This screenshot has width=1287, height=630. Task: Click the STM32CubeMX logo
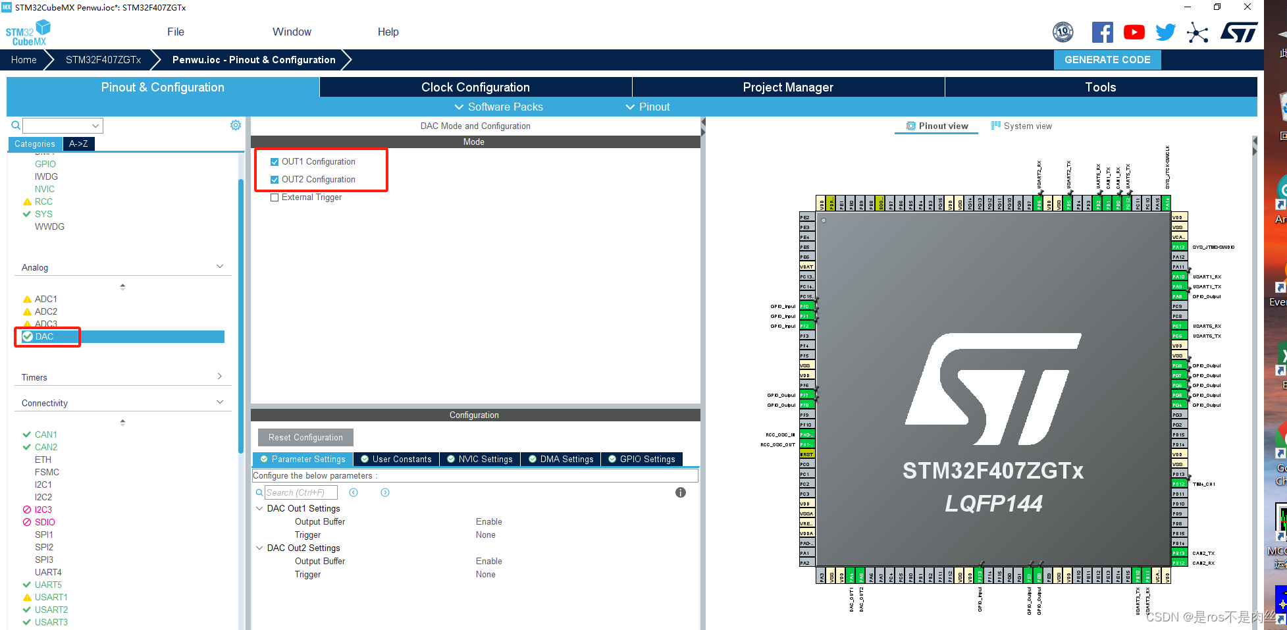(x=28, y=33)
